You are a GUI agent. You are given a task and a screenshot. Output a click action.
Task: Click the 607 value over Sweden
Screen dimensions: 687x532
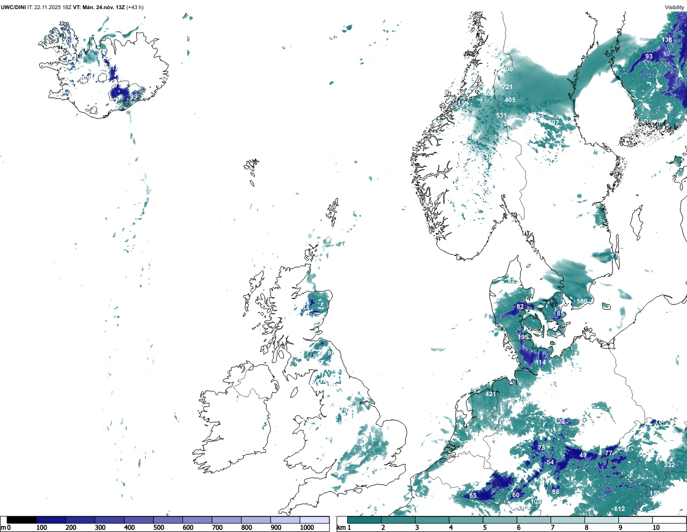point(553,122)
